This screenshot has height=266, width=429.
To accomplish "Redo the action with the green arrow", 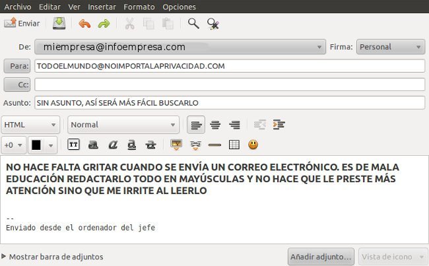I will coord(104,24).
